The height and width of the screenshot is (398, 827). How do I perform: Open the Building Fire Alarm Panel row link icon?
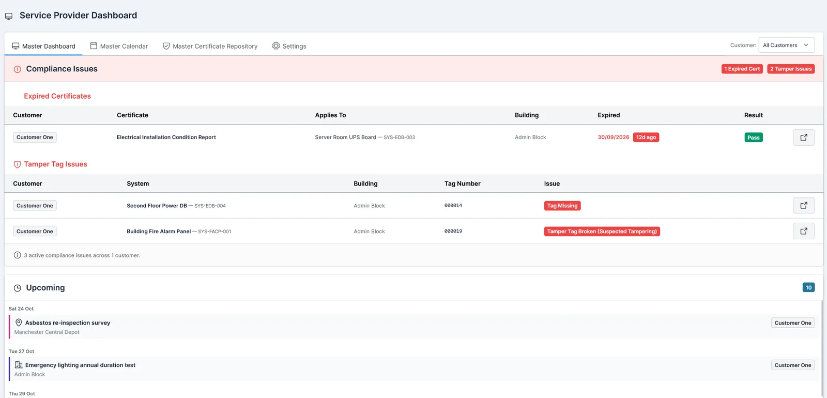tap(804, 231)
